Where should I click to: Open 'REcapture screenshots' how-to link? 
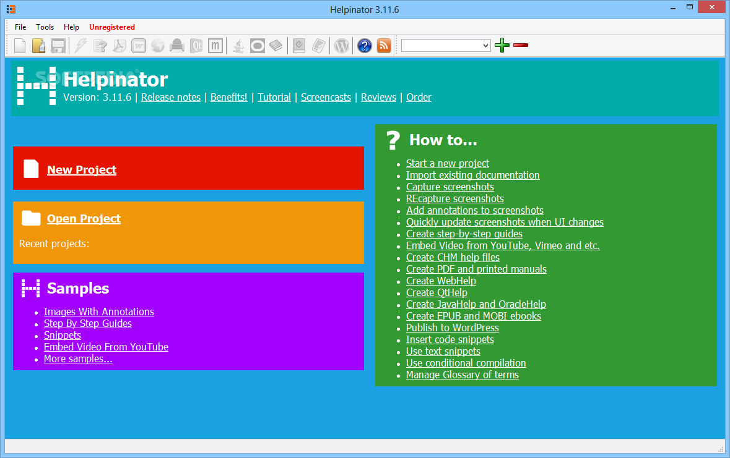455,198
